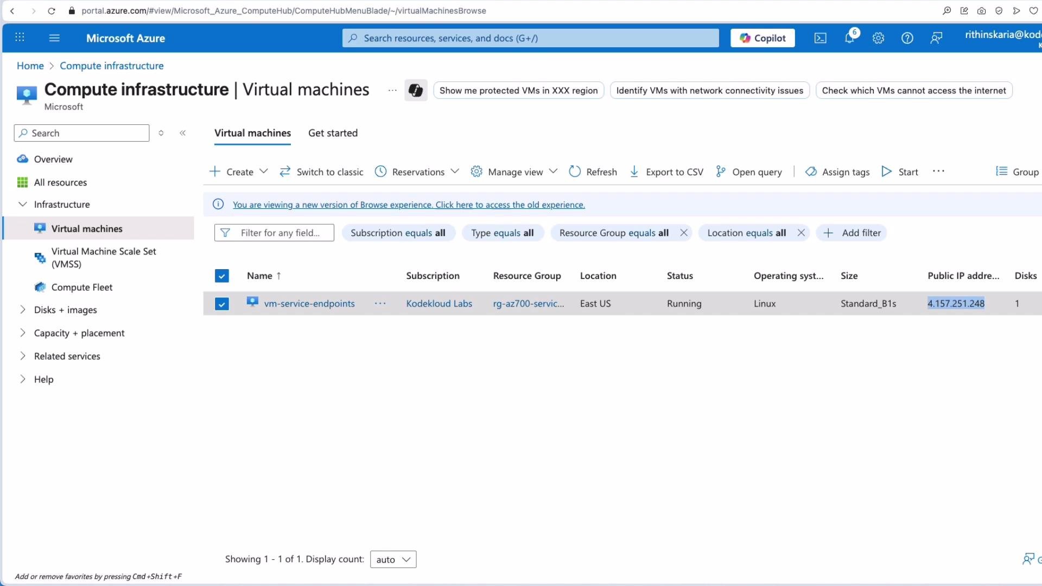Expand Related services section
Screen dimensions: 1042x586
(22, 356)
